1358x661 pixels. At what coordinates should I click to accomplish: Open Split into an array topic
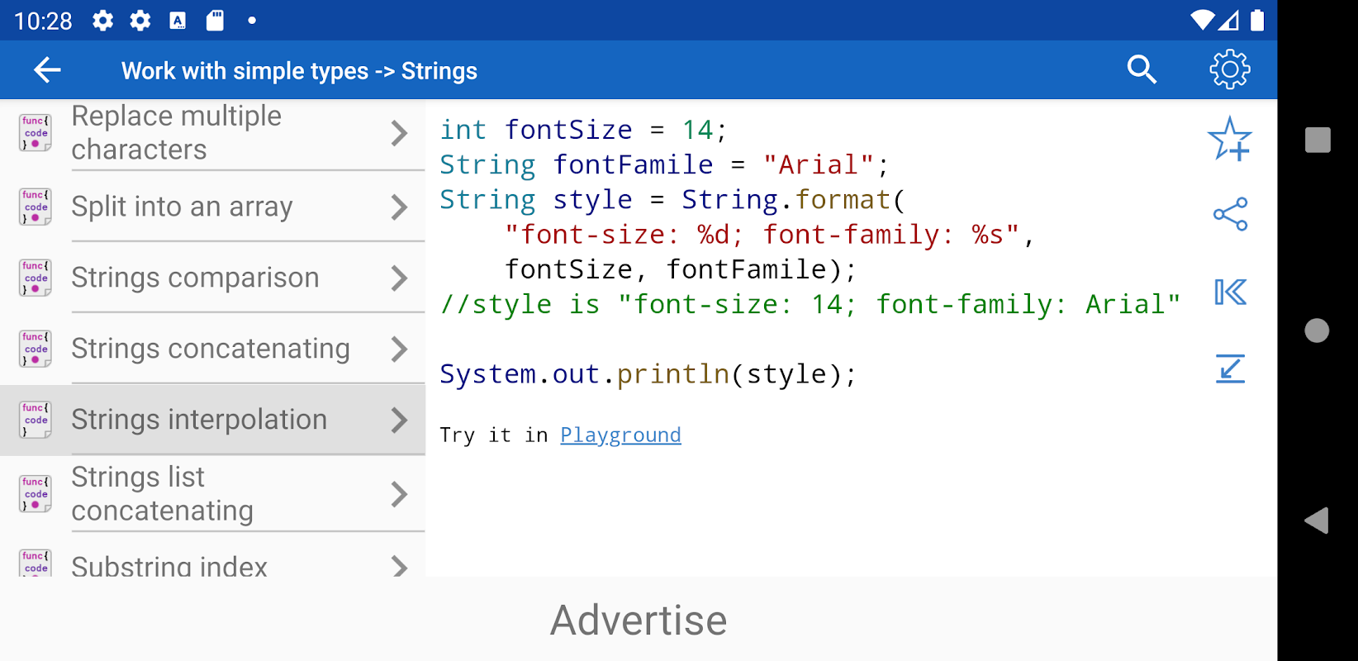pyautogui.click(x=182, y=207)
